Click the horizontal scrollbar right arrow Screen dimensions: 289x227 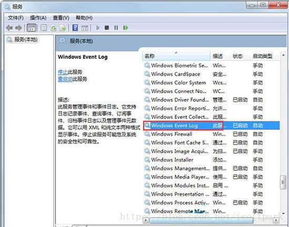276,220
